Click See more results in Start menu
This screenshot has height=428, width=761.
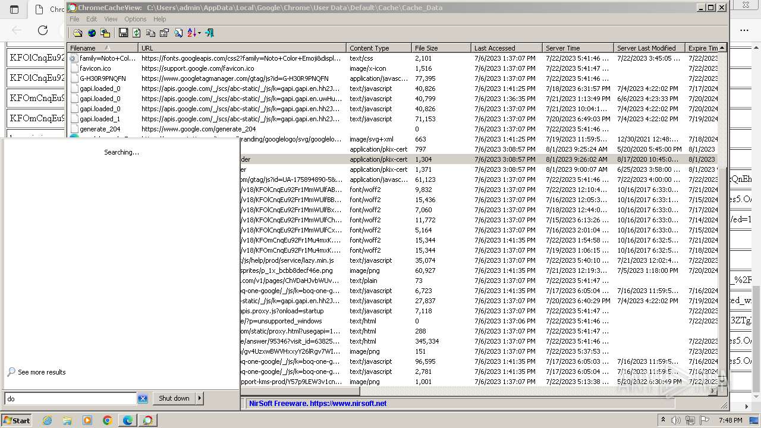click(x=42, y=372)
